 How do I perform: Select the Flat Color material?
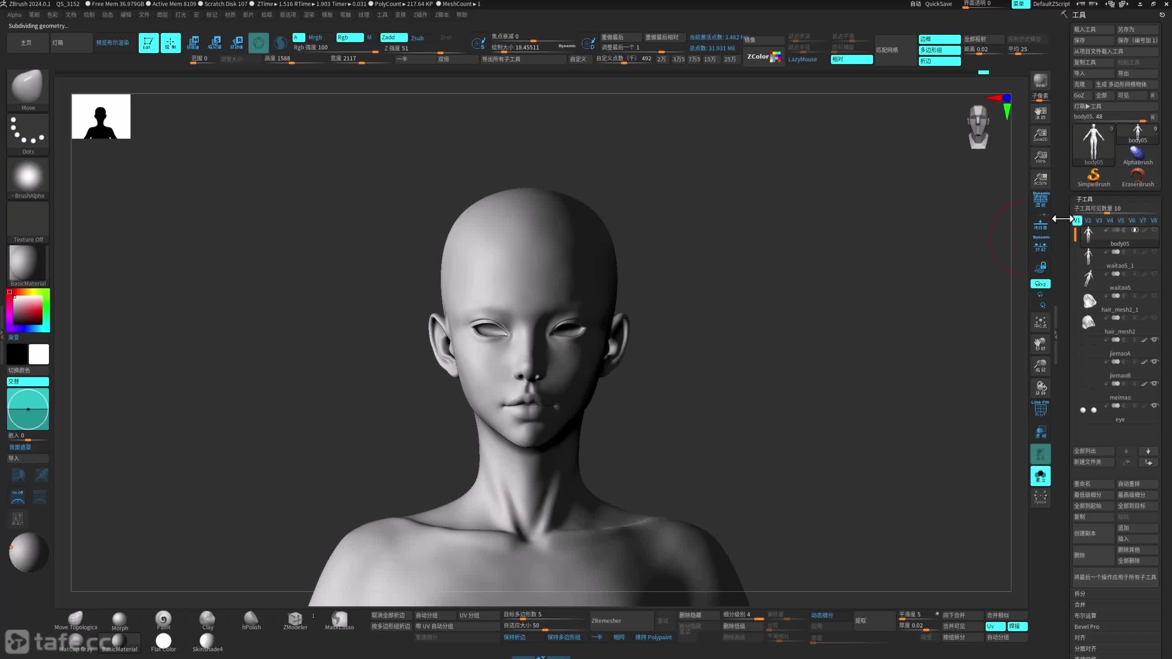[x=163, y=643]
